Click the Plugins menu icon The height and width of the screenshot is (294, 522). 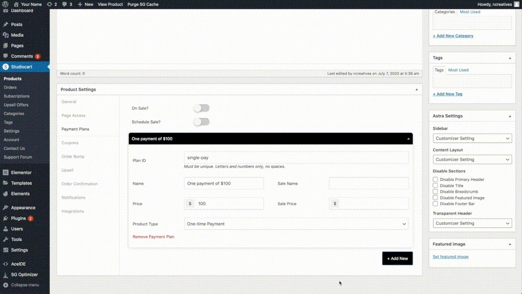[6, 218]
